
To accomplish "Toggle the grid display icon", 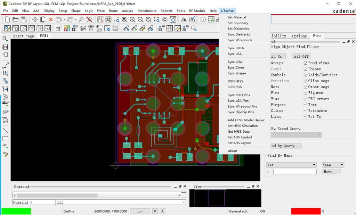I will tap(58, 28).
